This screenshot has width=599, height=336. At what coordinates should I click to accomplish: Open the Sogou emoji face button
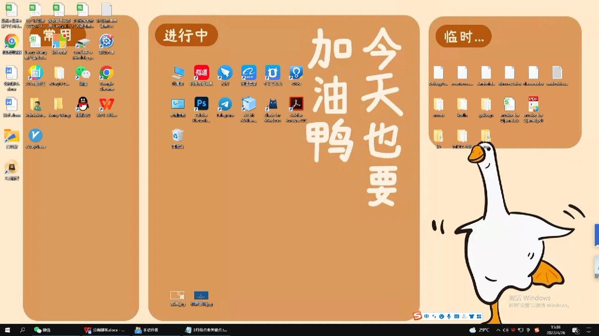441,317
